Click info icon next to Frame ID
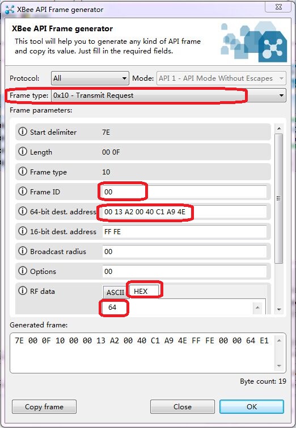 coord(23,192)
